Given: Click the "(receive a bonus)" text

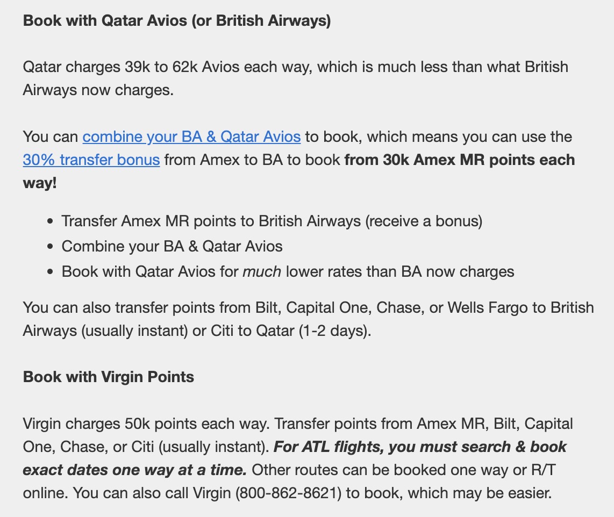Looking at the screenshot, I should click(x=424, y=221).
